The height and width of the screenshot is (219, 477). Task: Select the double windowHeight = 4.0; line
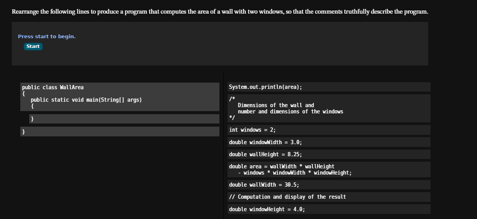[329, 209]
